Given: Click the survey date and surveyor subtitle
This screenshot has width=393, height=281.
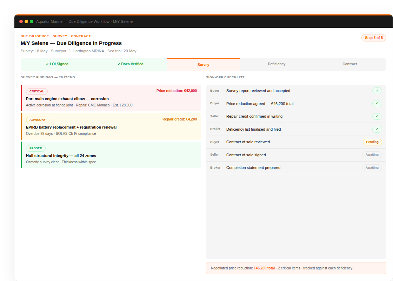Looking at the screenshot, I should pos(79,51).
